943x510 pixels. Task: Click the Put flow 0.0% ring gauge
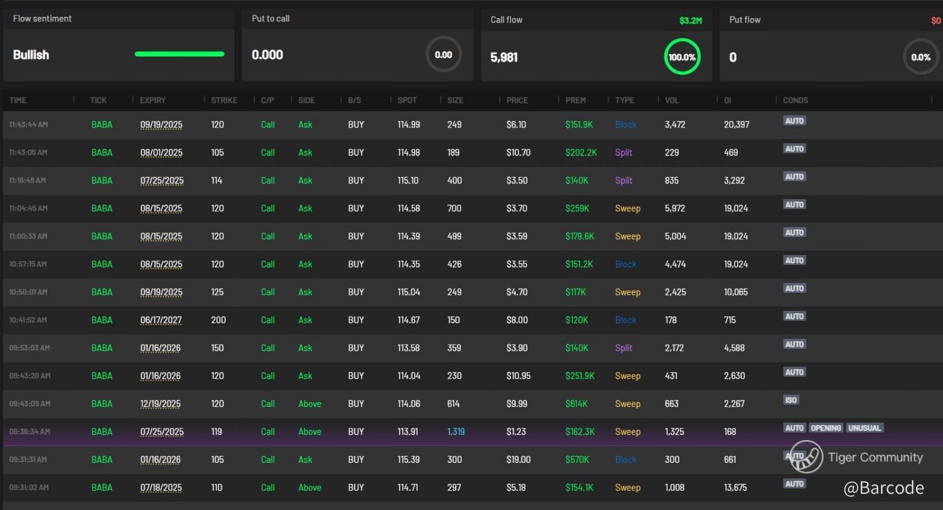pyautogui.click(x=921, y=57)
